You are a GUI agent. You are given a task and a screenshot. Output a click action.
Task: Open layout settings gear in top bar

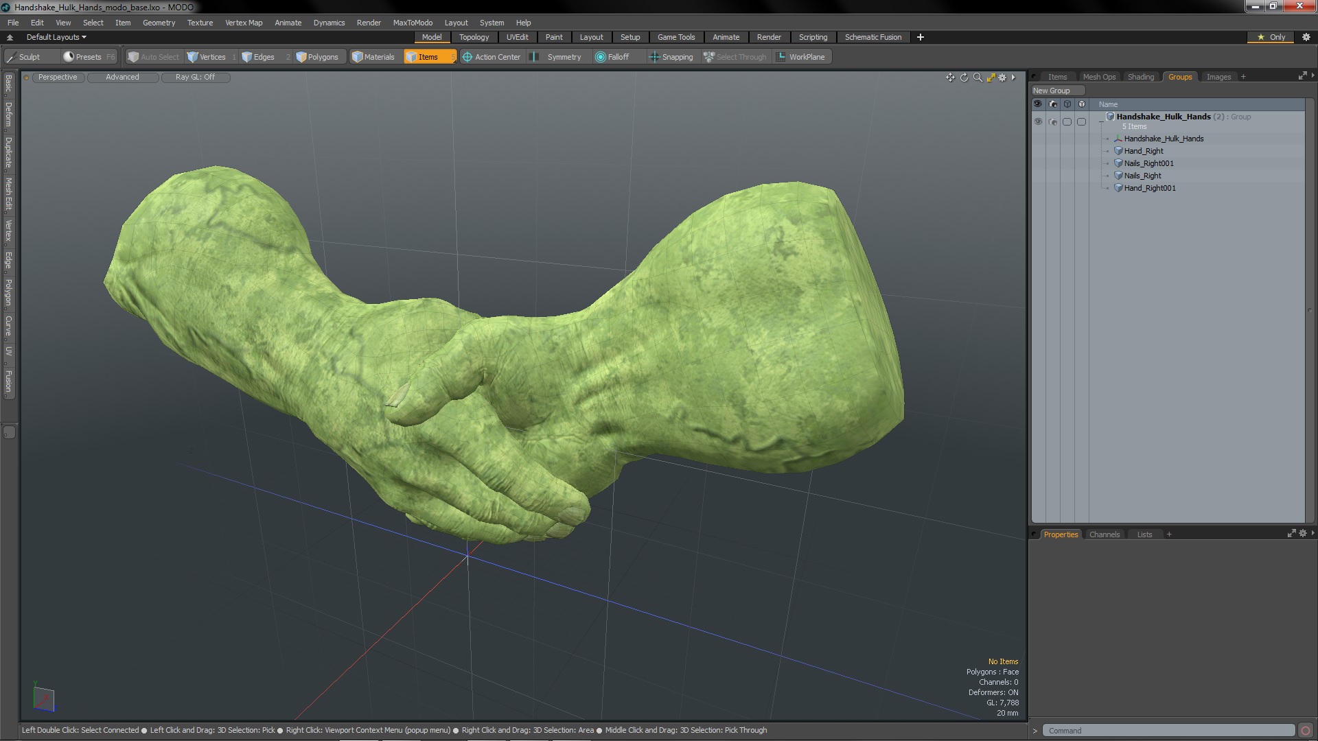1306,37
